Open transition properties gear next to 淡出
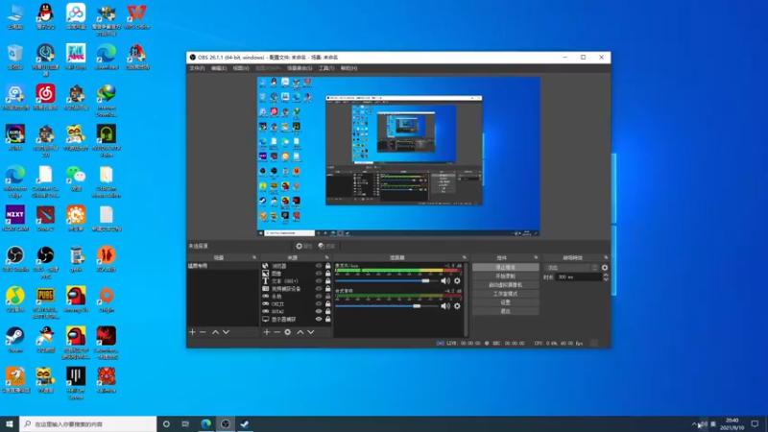The image size is (768, 432). (605, 268)
